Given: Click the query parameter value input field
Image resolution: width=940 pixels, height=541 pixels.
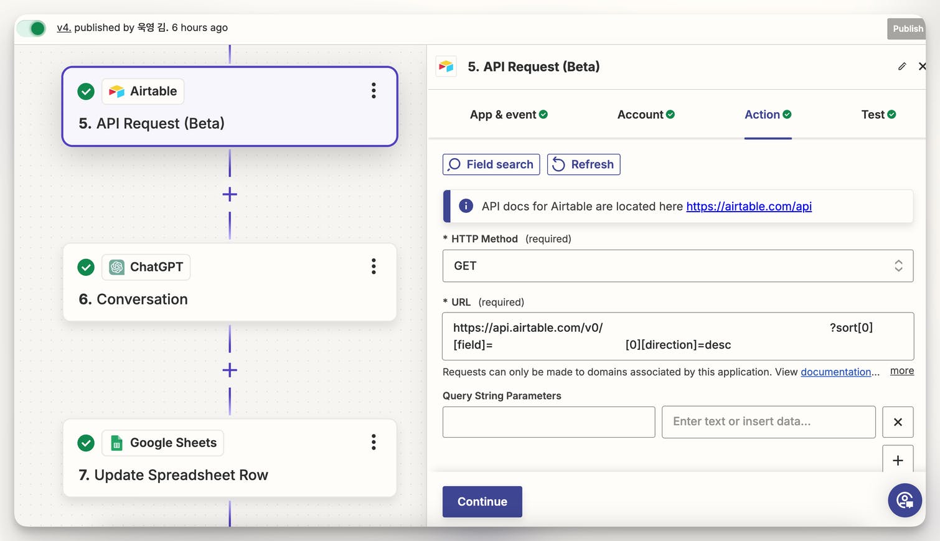Looking at the screenshot, I should coord(768,422).
